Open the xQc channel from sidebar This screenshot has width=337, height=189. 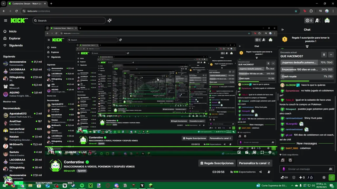[x=22, y=86]
